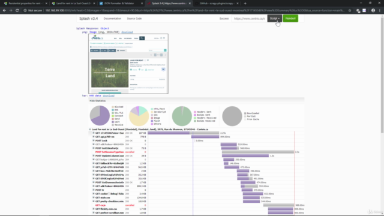
Task: Click the Splash v3.4 title
Action: coord(88,19)
